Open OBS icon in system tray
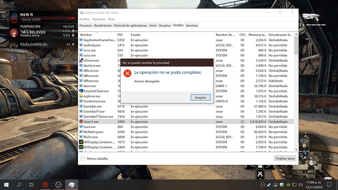Screen dimensions: 338x190 pyautogui.click(x=263, y=185)
